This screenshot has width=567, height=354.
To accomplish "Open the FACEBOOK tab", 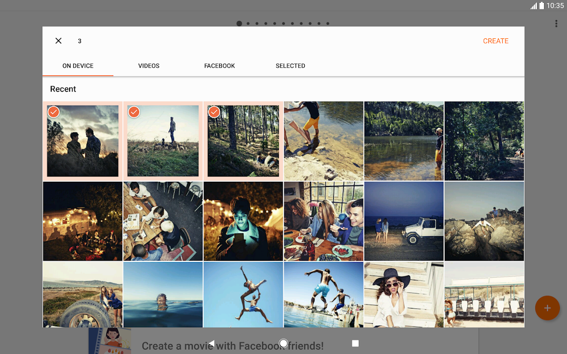I will [220, 66].
